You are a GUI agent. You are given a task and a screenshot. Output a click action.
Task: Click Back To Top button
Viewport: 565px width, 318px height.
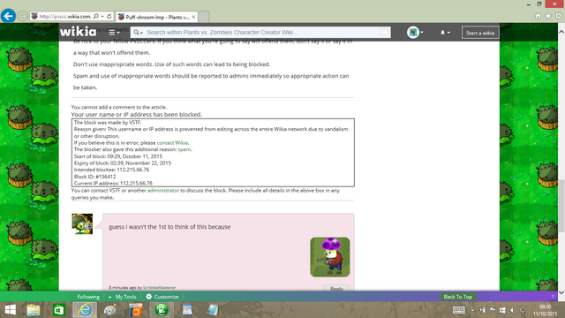[x=457, y=297]
